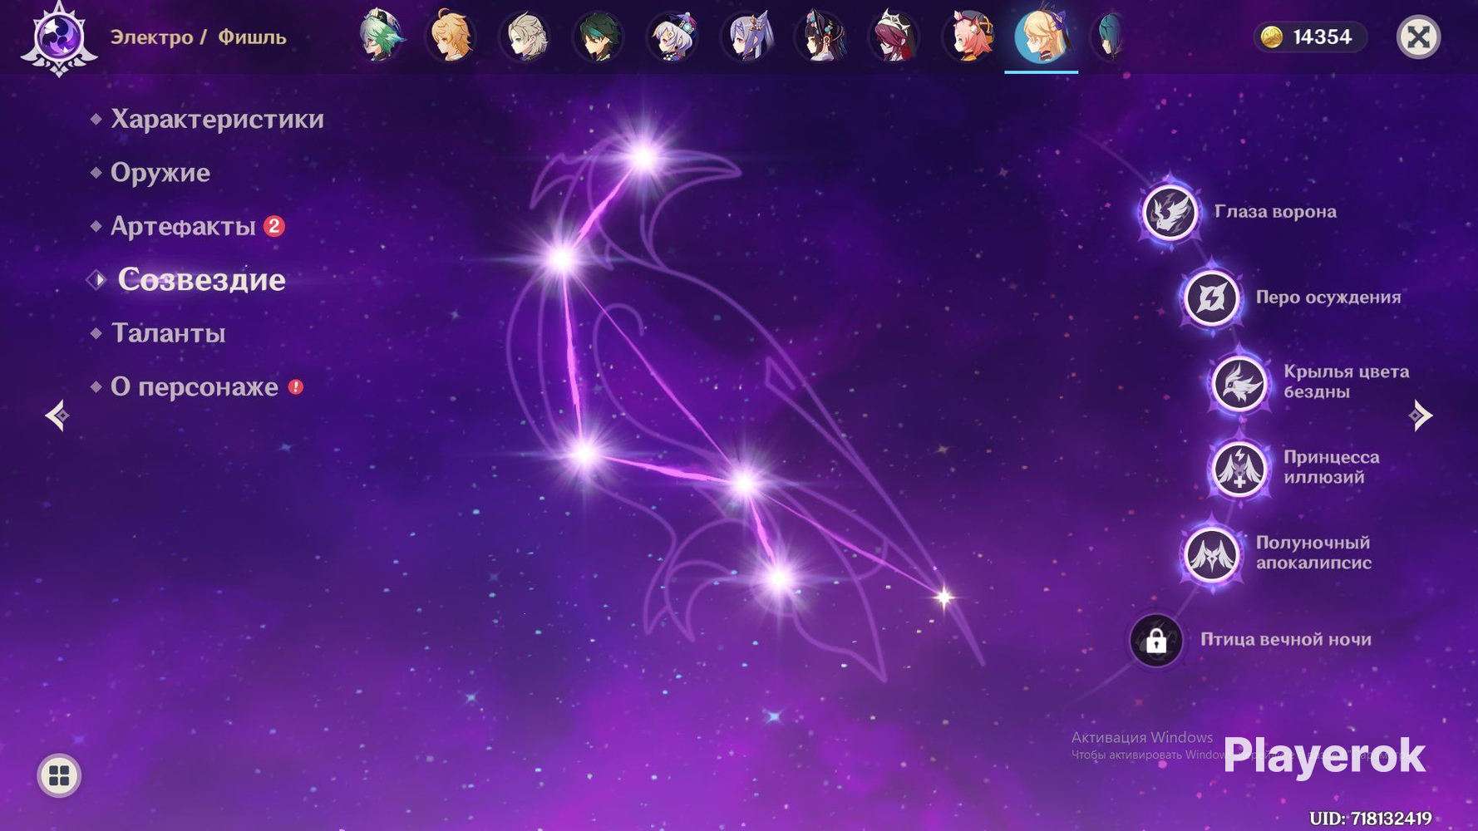Select the topmost star at the raven's head
The height and width of the screenshot is (831, 1478).
644,156
